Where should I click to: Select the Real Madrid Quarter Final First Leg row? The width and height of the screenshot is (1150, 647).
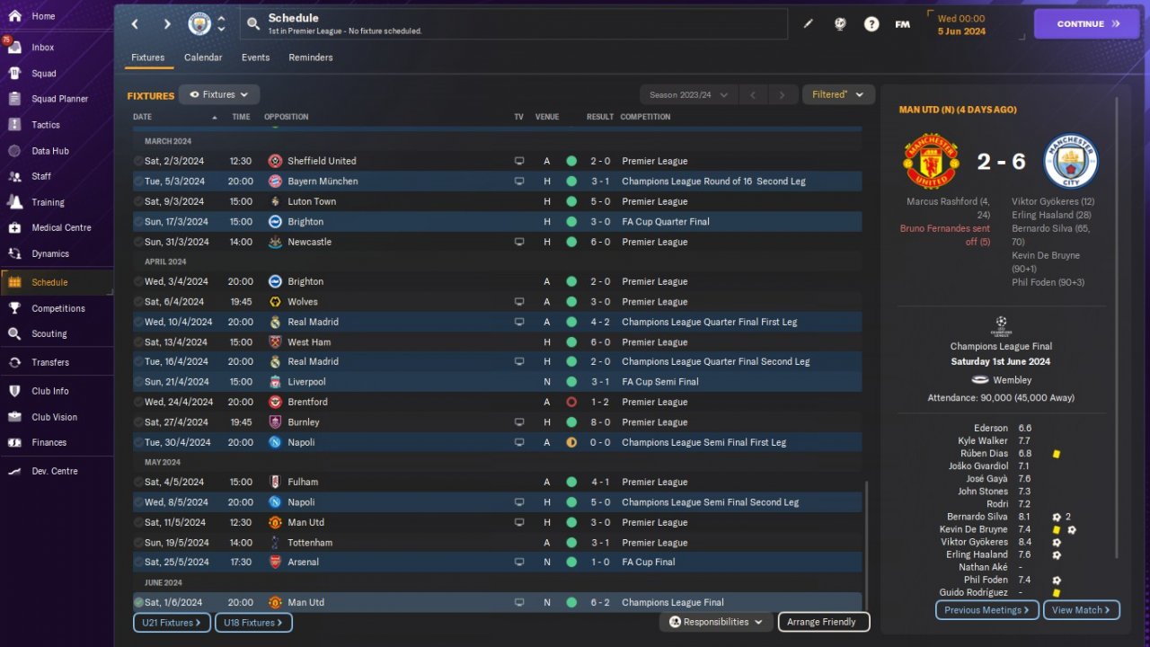pyautogui.click(x=497, y=322)
